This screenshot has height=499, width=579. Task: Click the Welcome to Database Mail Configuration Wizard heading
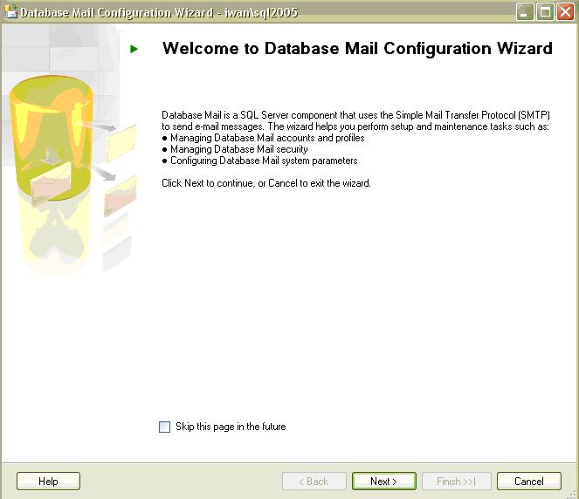[357, 48]
